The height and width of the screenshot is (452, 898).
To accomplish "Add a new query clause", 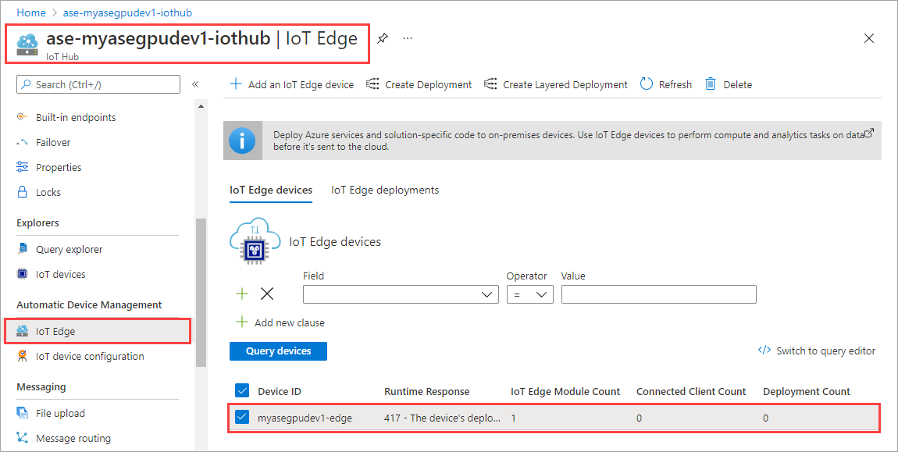I will (x=280, y=322).
